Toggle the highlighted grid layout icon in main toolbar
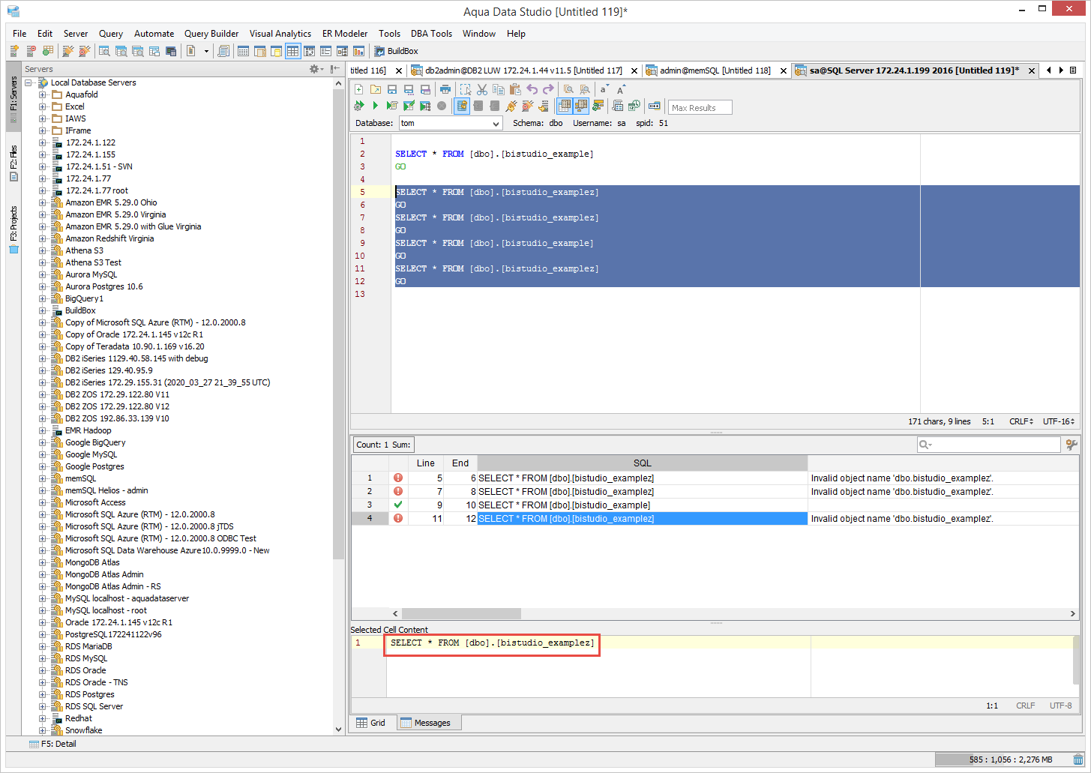This screenshot has width=1091, height=773. [x=292, y=51]
